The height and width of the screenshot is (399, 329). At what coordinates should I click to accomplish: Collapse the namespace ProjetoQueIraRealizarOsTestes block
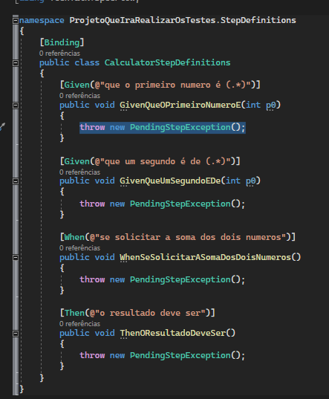click(x=16, y=20)
